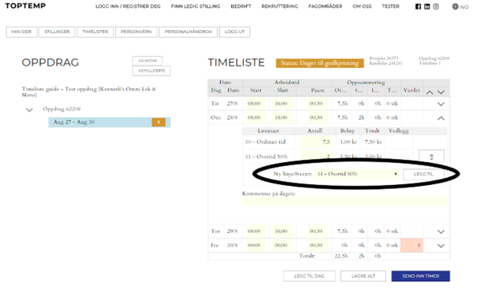The image size is (477, 300).
Task: Click the Tor 29/8 Start time field
Action: (255, 231)
